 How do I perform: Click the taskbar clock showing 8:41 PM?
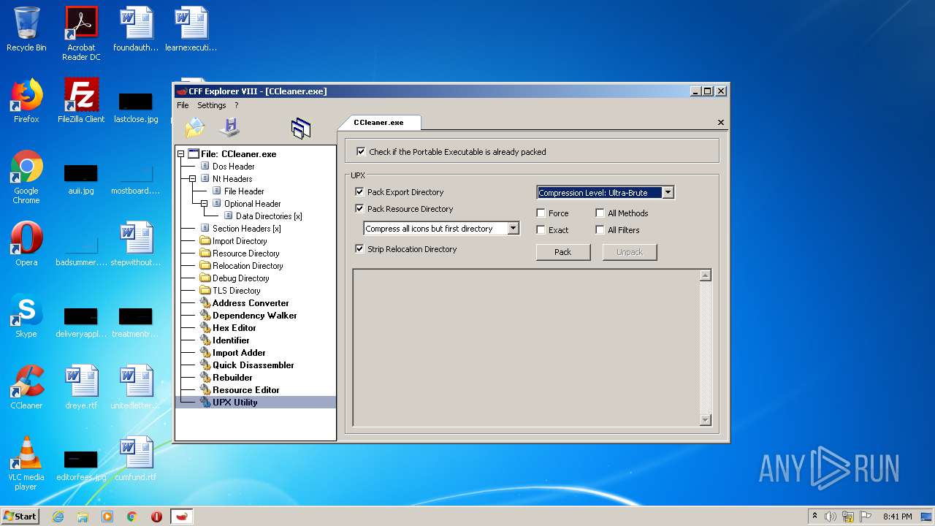[897, 517]
